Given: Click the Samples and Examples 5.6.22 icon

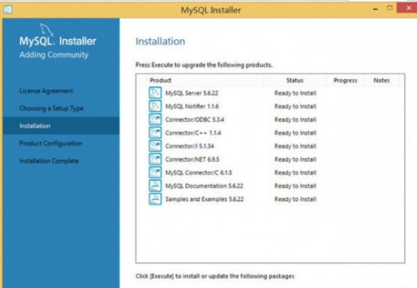Looking at the screenshot, I should pos(155,199).
